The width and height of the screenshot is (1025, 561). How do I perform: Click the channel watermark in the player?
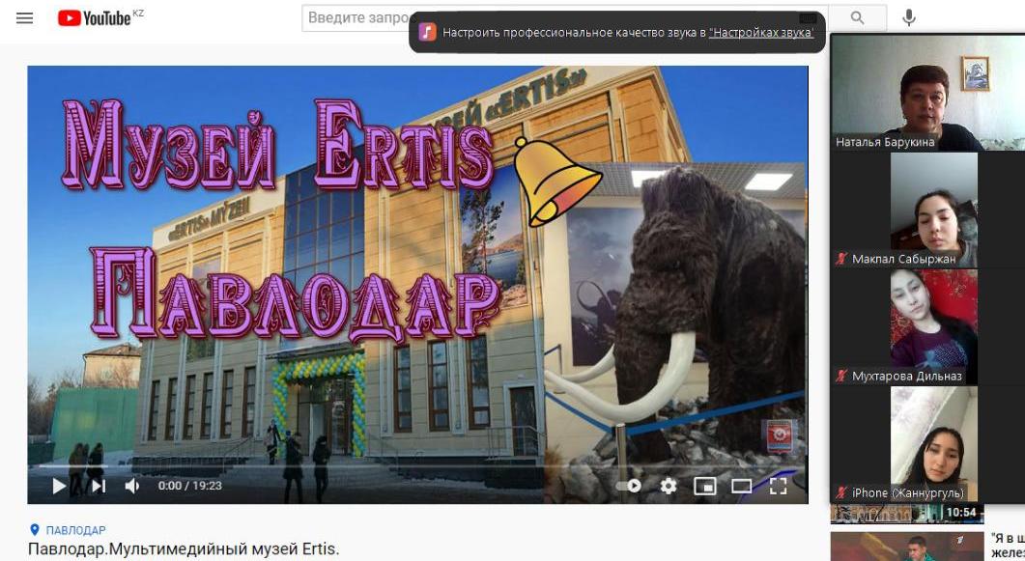pos(779,435)
